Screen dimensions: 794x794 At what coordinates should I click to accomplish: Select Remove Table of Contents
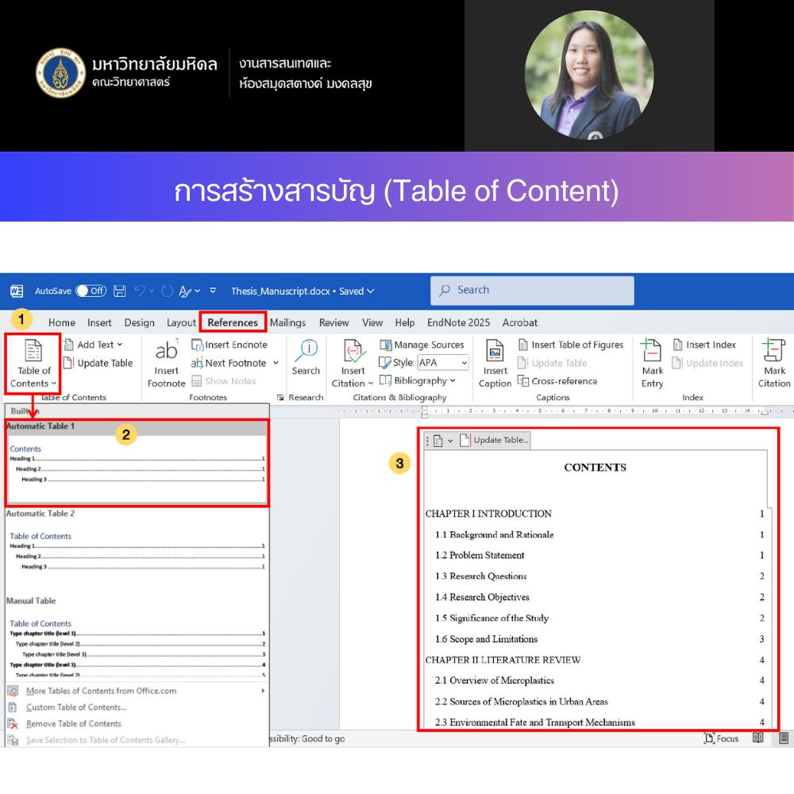tap(74, 723)
